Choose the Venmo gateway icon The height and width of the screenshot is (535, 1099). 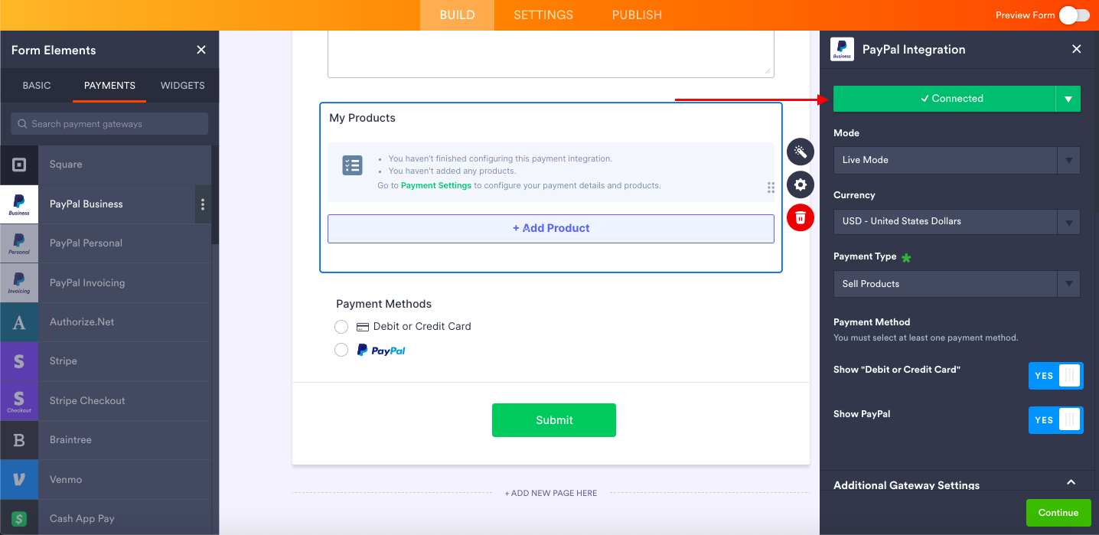click(19, 480)
